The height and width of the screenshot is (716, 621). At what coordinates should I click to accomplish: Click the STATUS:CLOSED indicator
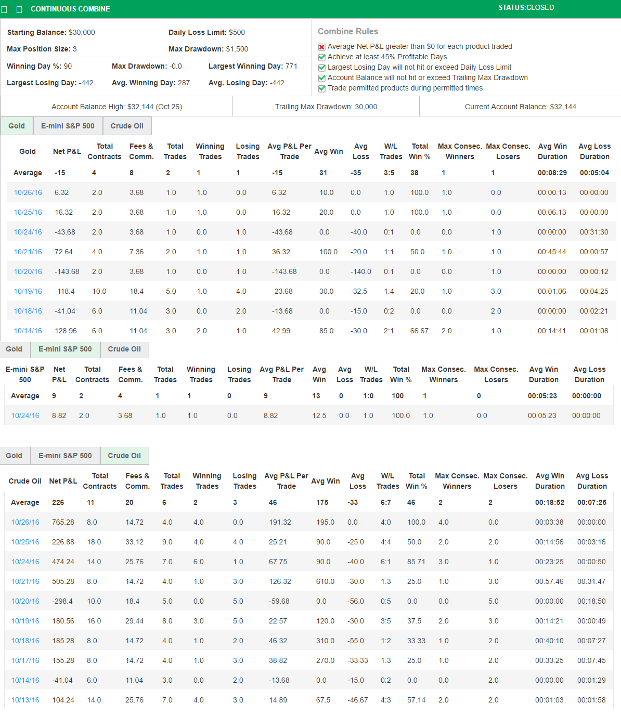pos(525,7)
